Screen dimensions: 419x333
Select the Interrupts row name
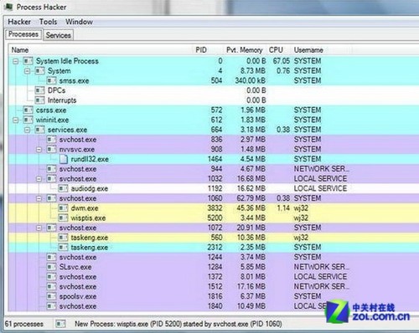(62, 100)
